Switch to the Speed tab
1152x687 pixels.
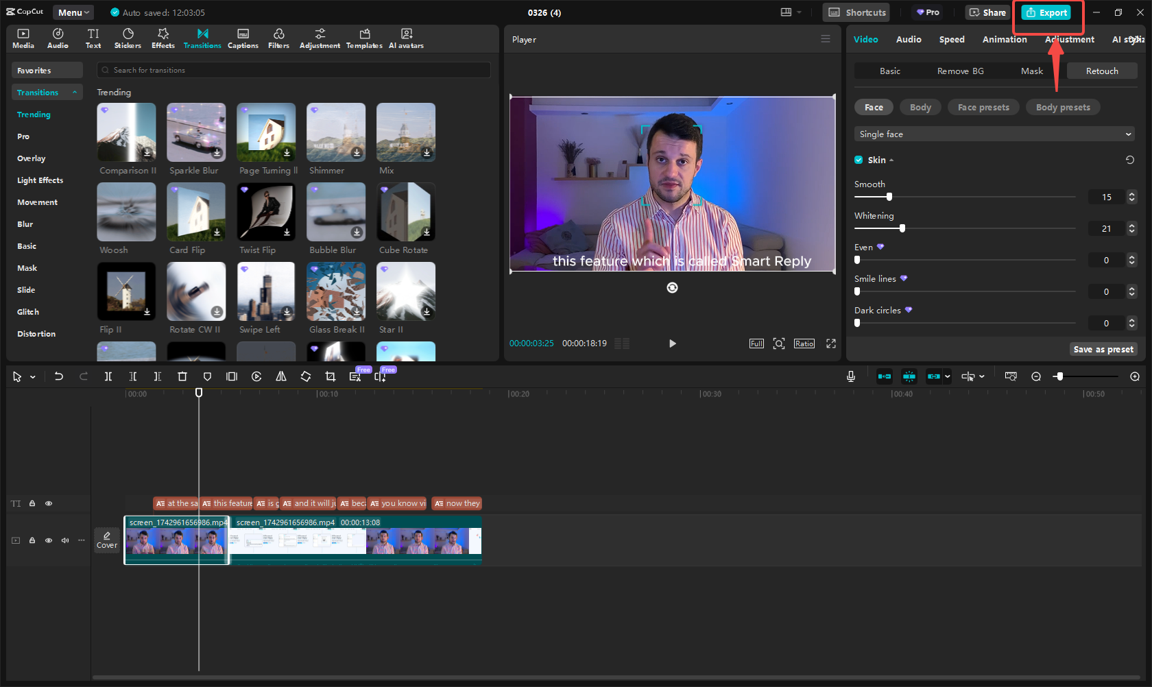click(x=951, y=40)
